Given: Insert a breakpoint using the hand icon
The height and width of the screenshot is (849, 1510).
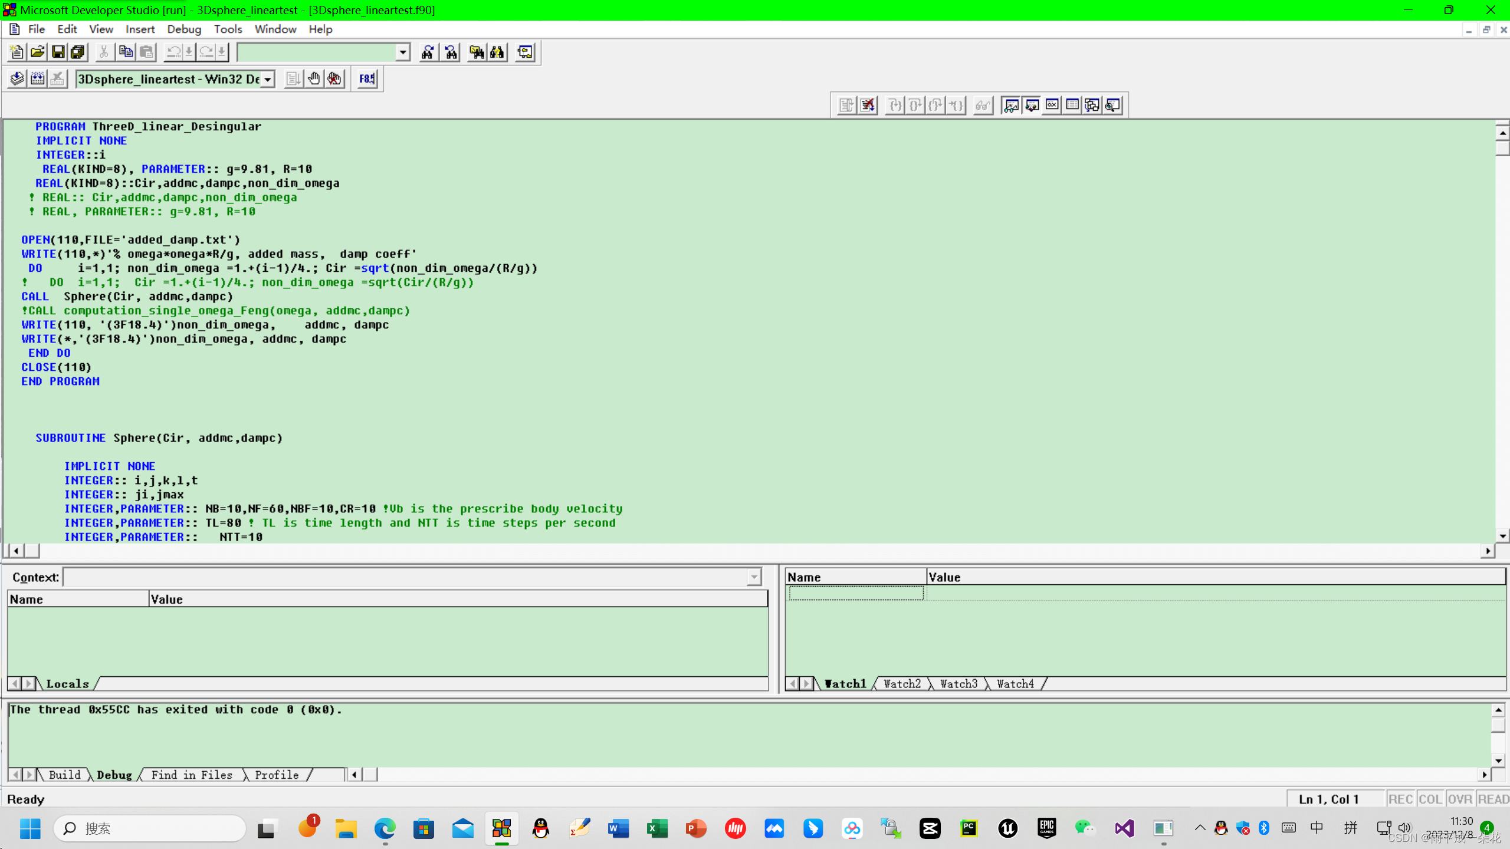Looking at the screenshot, I should click(314, 78).
